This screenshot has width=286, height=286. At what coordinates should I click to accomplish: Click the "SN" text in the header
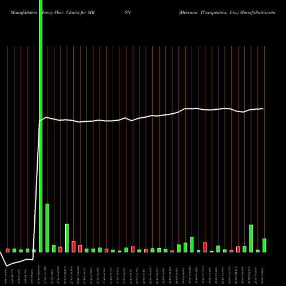(x=128, y=13)
